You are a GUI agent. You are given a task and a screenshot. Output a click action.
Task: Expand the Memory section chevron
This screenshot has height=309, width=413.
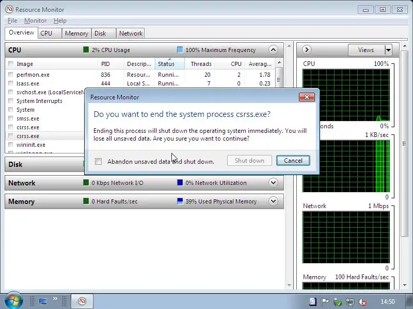pyautogui.click(x=273, y=201)
